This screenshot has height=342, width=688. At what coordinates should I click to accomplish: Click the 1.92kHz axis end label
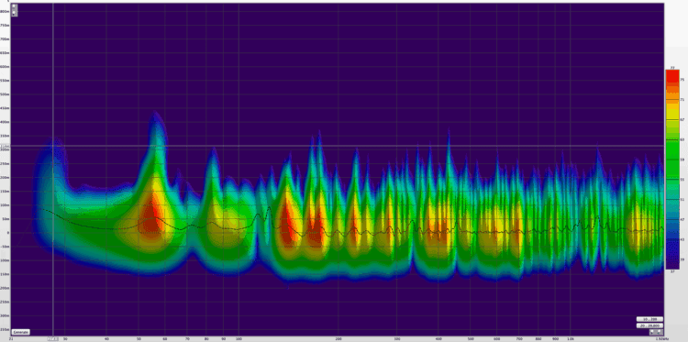click(662, 339)
